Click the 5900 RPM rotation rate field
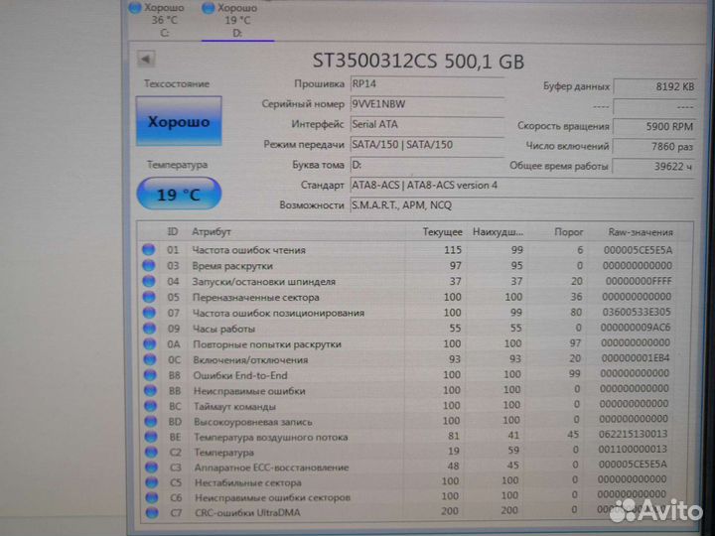The image size is (715, 536). pos(654,127)
